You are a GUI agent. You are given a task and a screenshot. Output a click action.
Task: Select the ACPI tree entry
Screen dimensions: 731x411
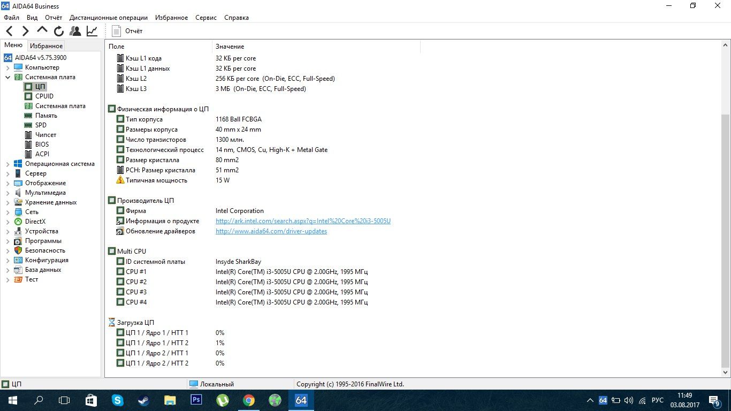point(42,154)
